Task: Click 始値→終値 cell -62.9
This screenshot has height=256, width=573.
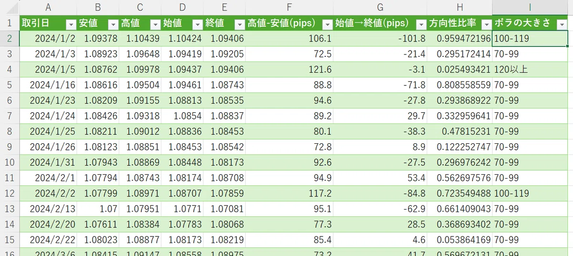Action: (380, 208)
